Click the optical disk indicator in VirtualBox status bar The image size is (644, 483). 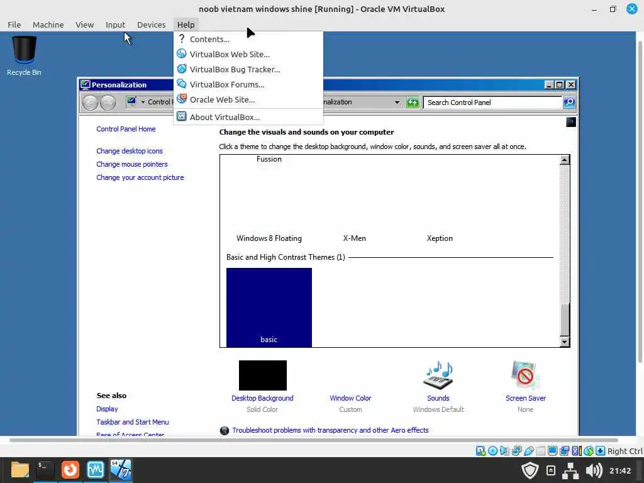point(492,451)
